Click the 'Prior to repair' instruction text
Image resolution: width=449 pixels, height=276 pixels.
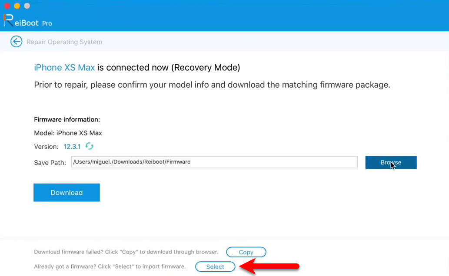point(212,85)
